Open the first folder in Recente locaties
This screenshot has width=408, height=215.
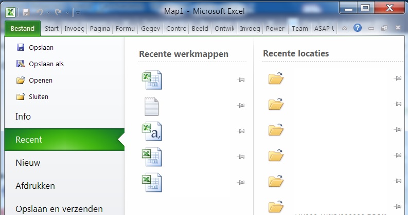(276, 79)
